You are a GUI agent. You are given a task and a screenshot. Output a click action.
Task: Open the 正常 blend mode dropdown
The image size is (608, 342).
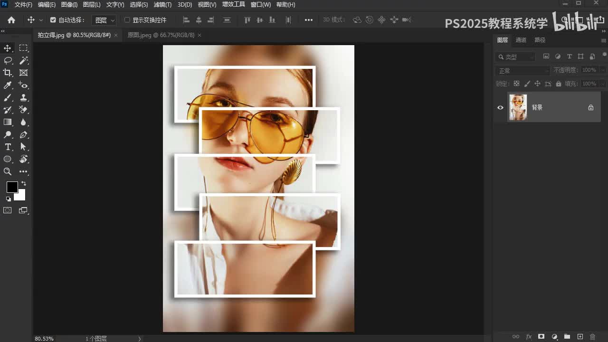(522, 71)
